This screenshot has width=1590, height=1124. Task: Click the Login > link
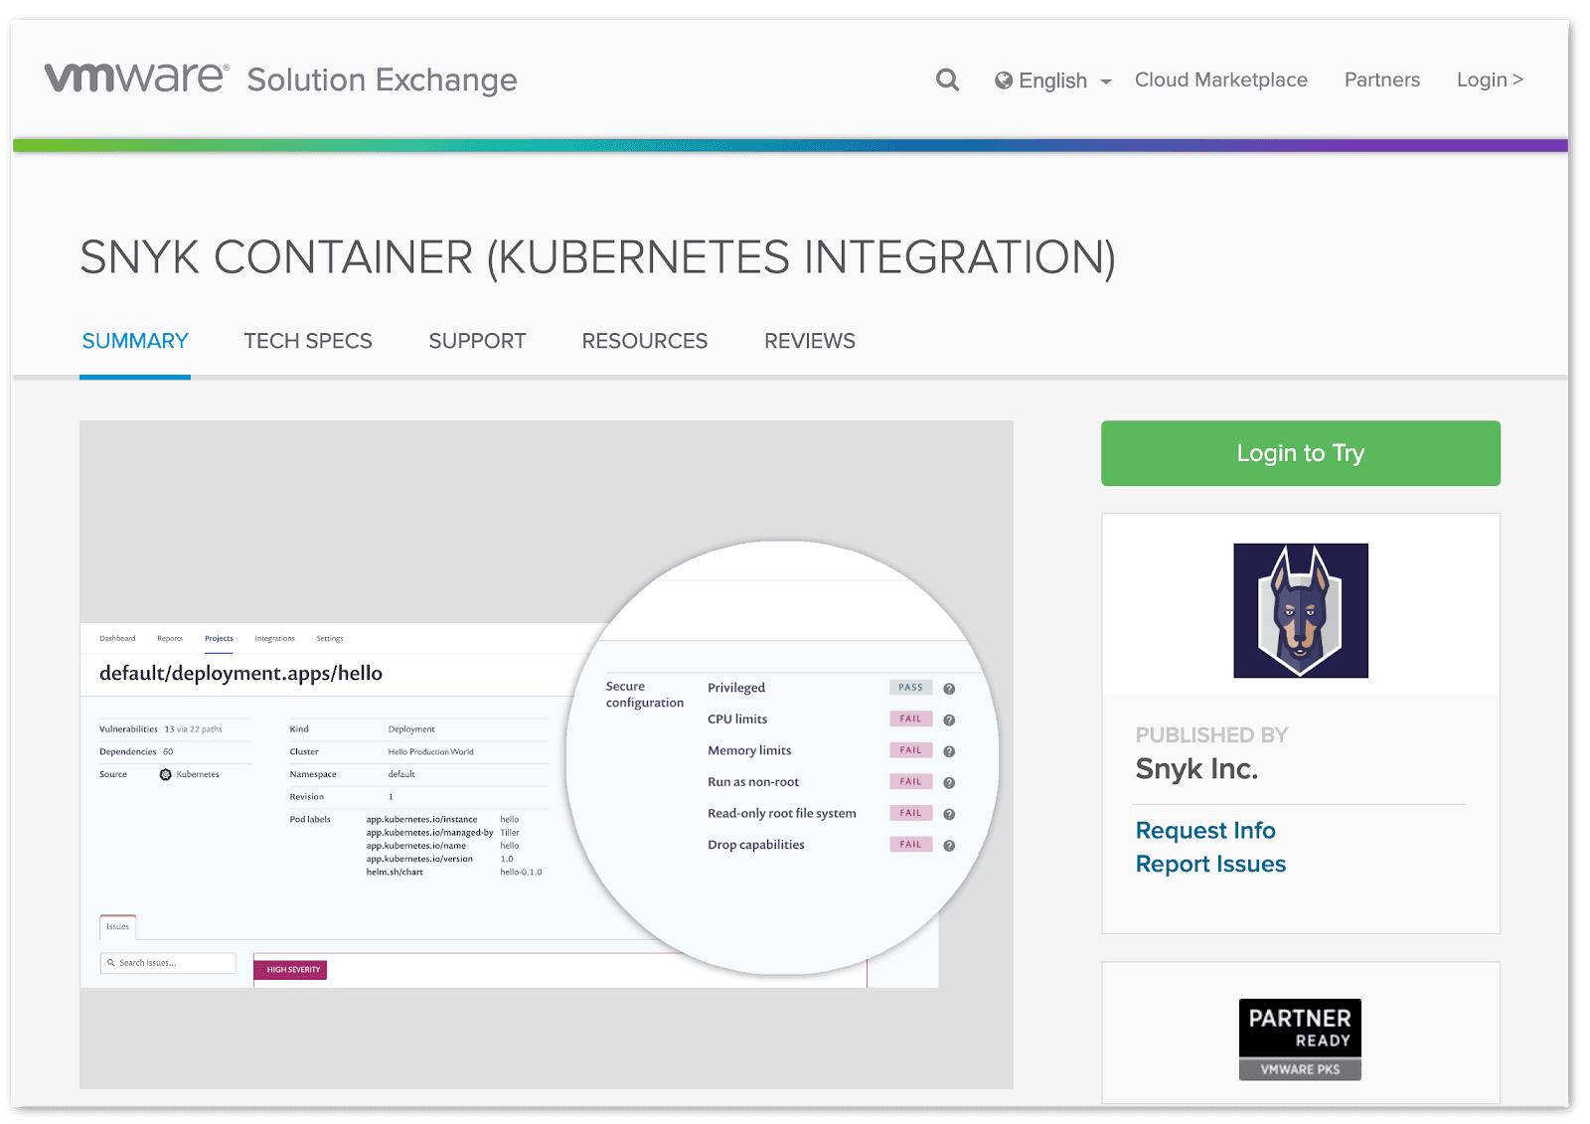(1490, 80)
